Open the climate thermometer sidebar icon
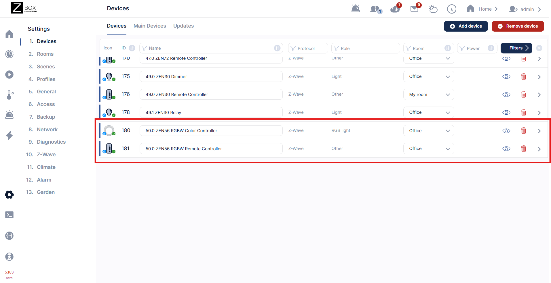Viewport: 551px width, 283px height. click(x=9, y=95)
